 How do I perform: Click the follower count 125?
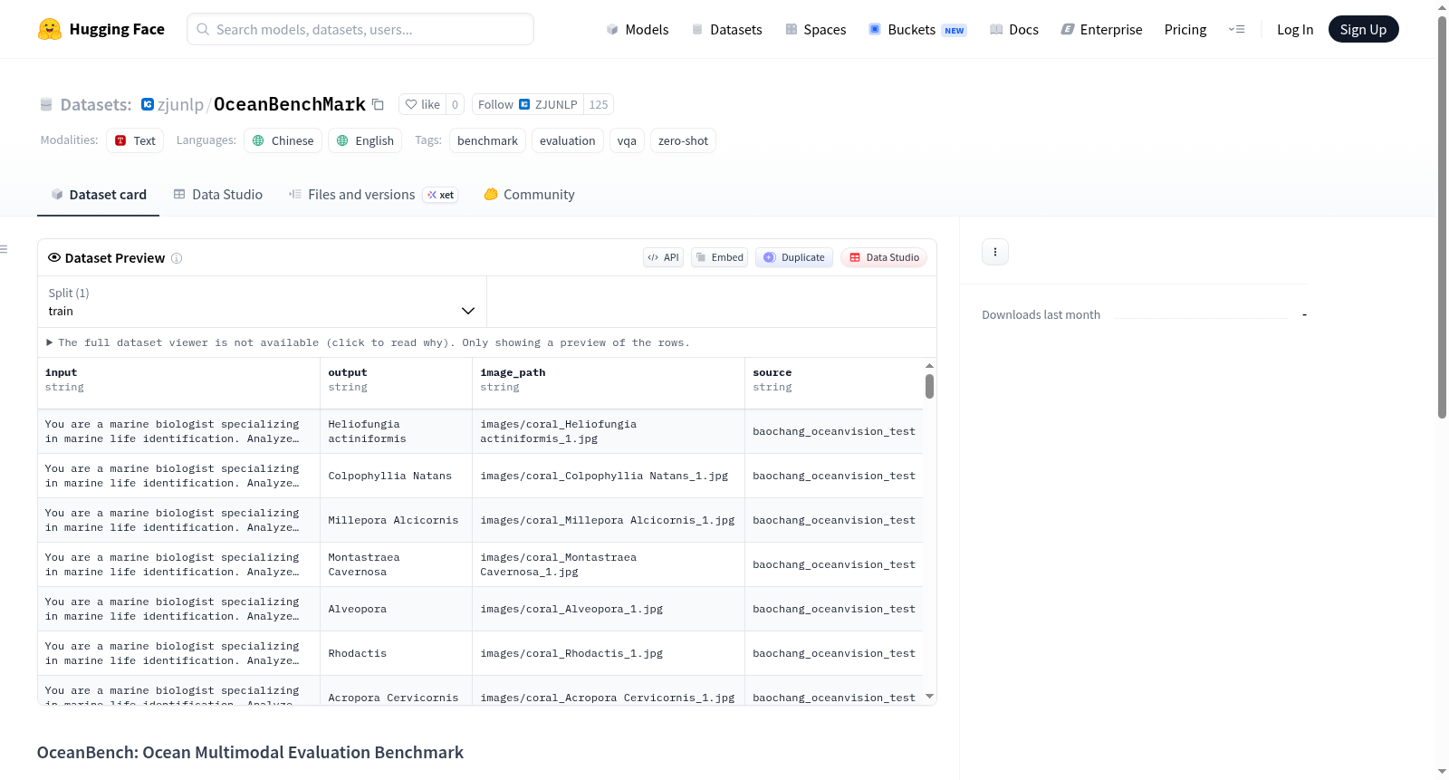(599, 104)
